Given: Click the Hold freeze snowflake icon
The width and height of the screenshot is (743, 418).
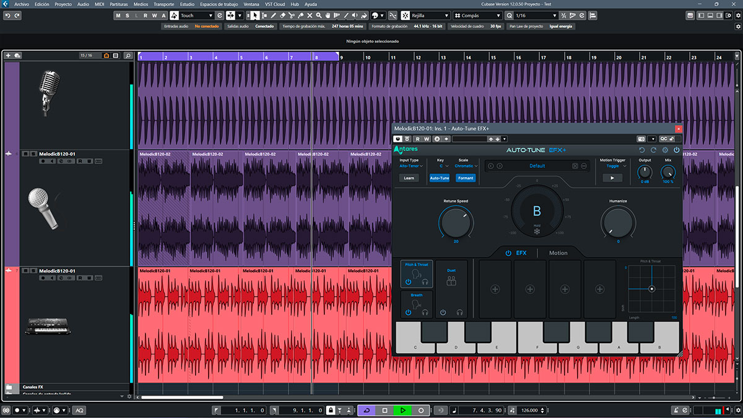Looking at the screenshot, I should (x=537, y=232).
